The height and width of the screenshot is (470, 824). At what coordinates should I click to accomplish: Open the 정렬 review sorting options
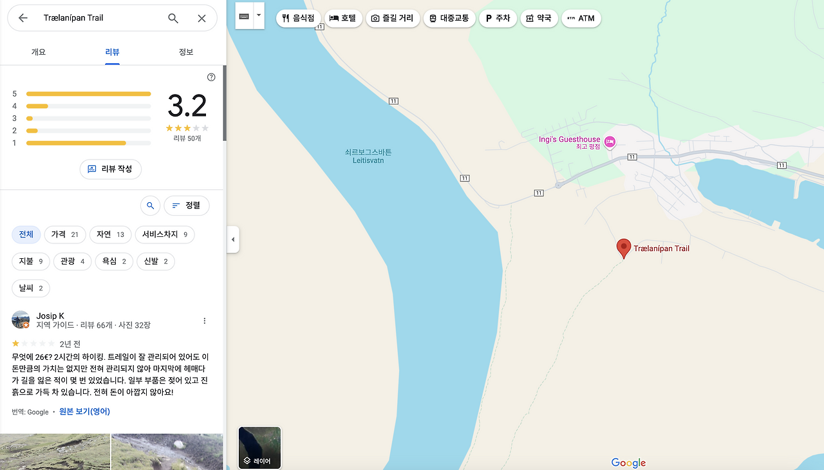click(x=186, y=205)
